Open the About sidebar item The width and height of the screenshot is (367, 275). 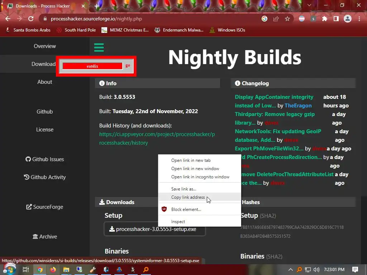click(x=45, y=82)
